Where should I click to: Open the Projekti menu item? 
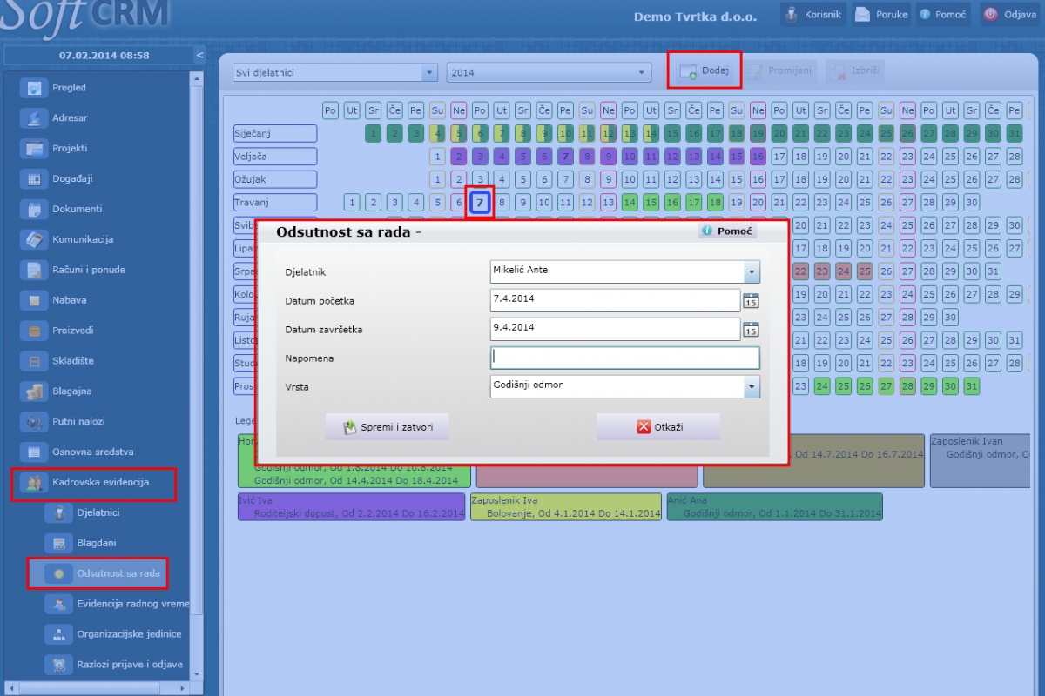[x=70, y=149]
